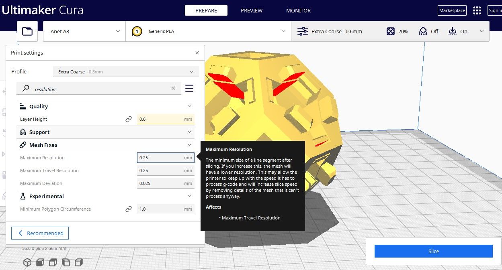Open the print settings profile dropdown

click(126, 71)
